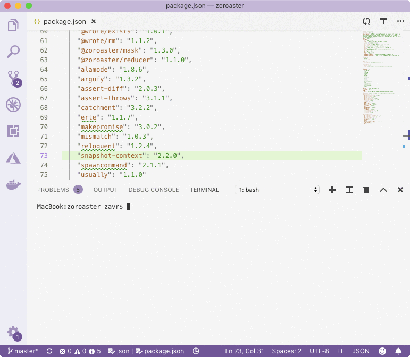Create a new terminal with plus icon

pyautogui.click(x=332, y=190)
